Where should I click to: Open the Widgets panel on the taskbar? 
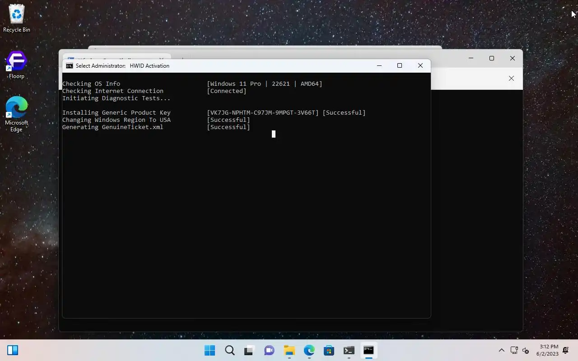pos(13,350)
